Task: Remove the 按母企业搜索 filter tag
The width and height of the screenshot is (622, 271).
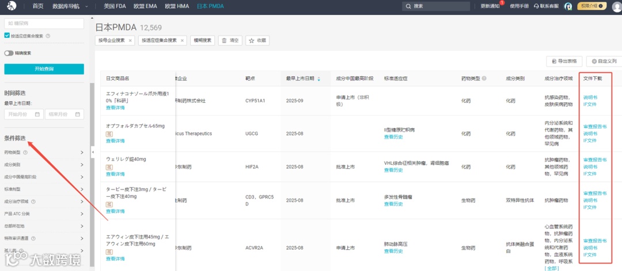Action: point(131,40)
